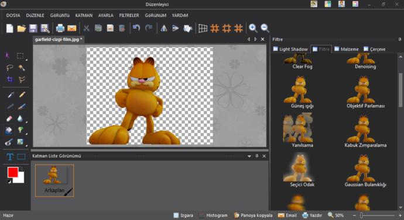Go to the next document tab with the right arrow
The height and width of the screenshot is (220, 404).
click(x=255, y=39)
